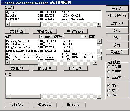Click properties horizontal scrollbar thumb

pyautogui.click(x=24, y=62)
